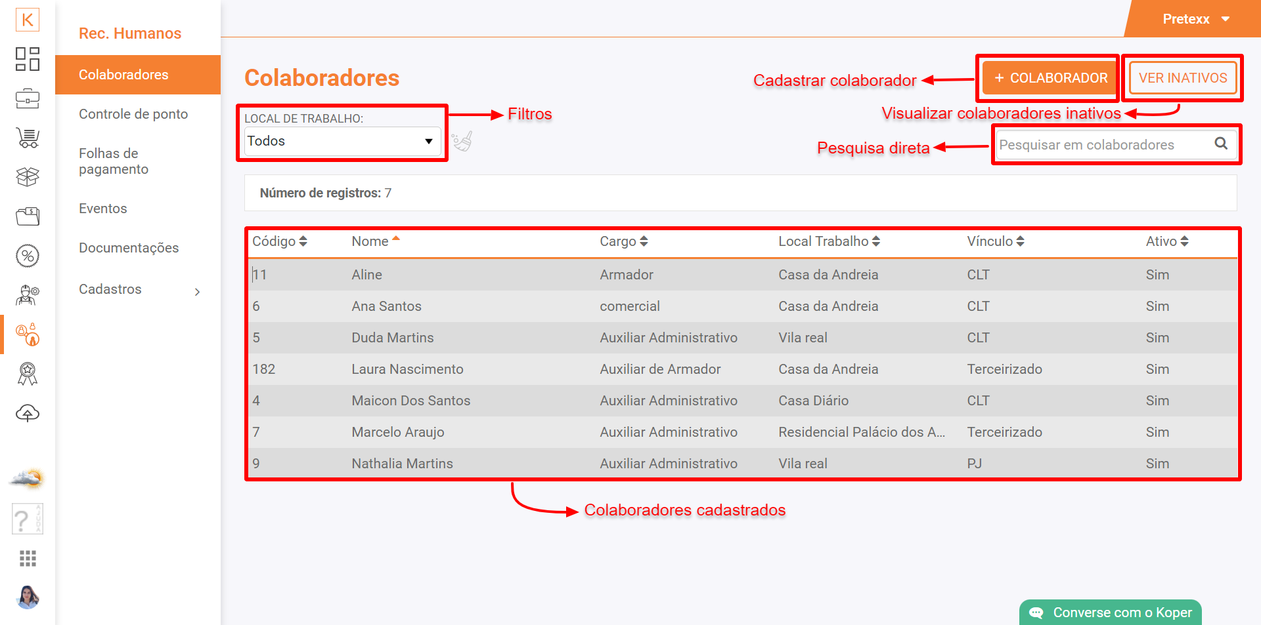Open the dashboard icon in sidebar
The height and width of the screenshot is (625, 1261).
click(x=28, y=59)
